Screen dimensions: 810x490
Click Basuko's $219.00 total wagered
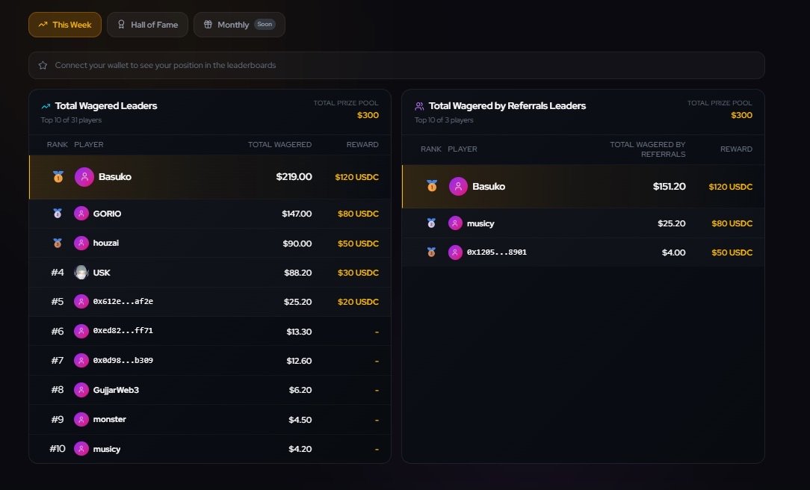pyautogui.click(x=294, y=176)
